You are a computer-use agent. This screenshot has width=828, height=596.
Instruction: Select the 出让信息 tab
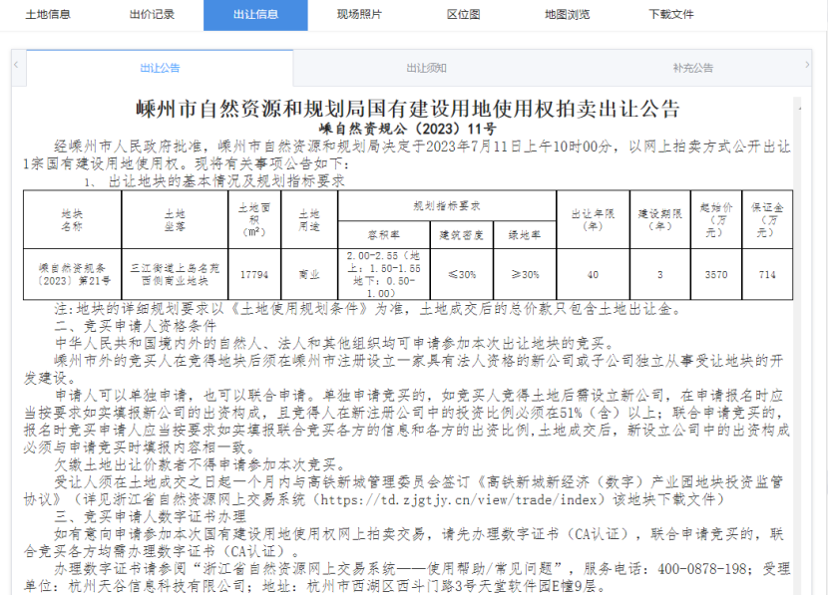255,15
